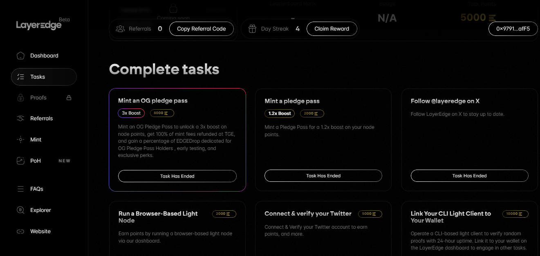The width and height of the screenshot is (540, 256).
Task: Open the wallet address 0x9791...afF5 button
Action: click(513, 29)
